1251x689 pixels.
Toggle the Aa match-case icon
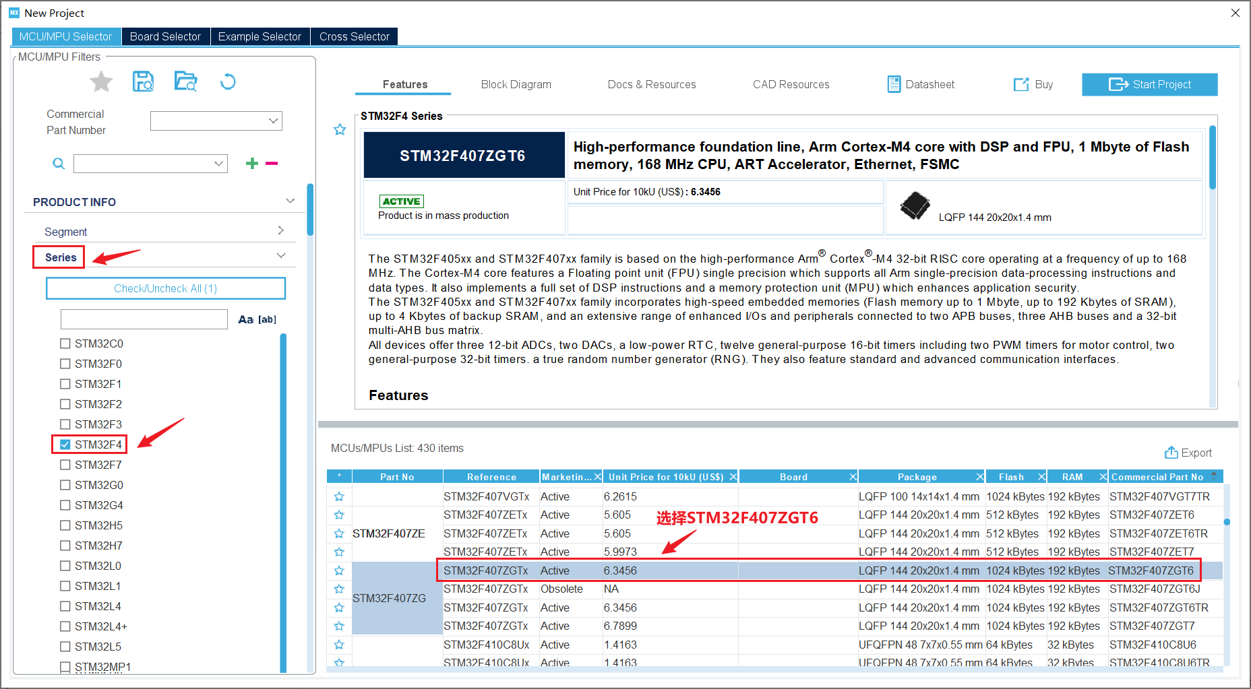coord(245,319)
